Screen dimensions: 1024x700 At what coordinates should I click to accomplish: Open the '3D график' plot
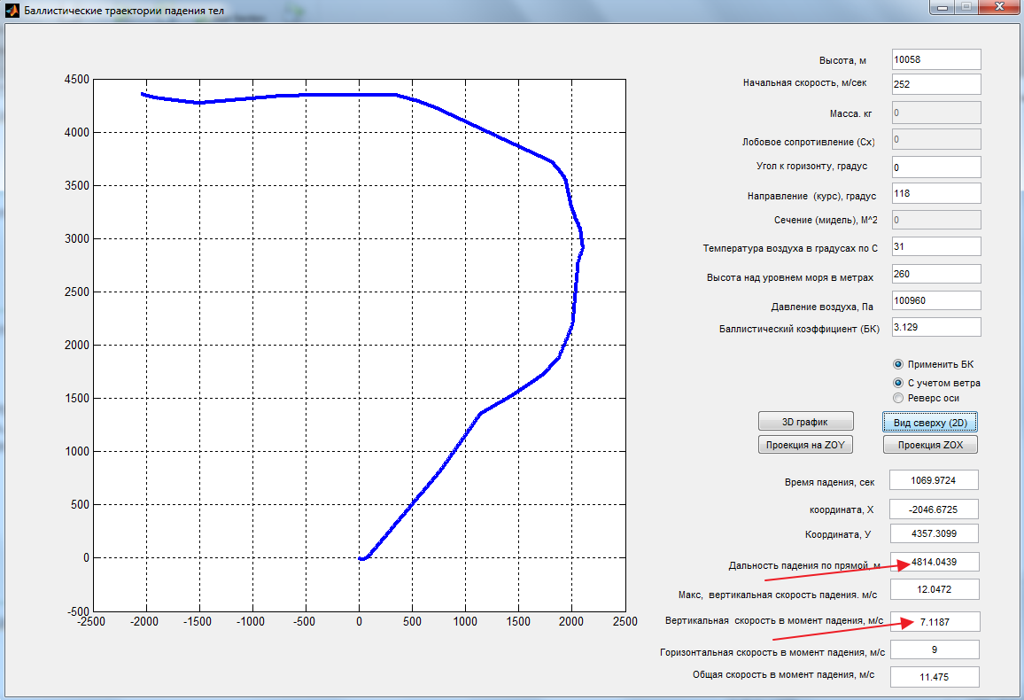point(805,422)
